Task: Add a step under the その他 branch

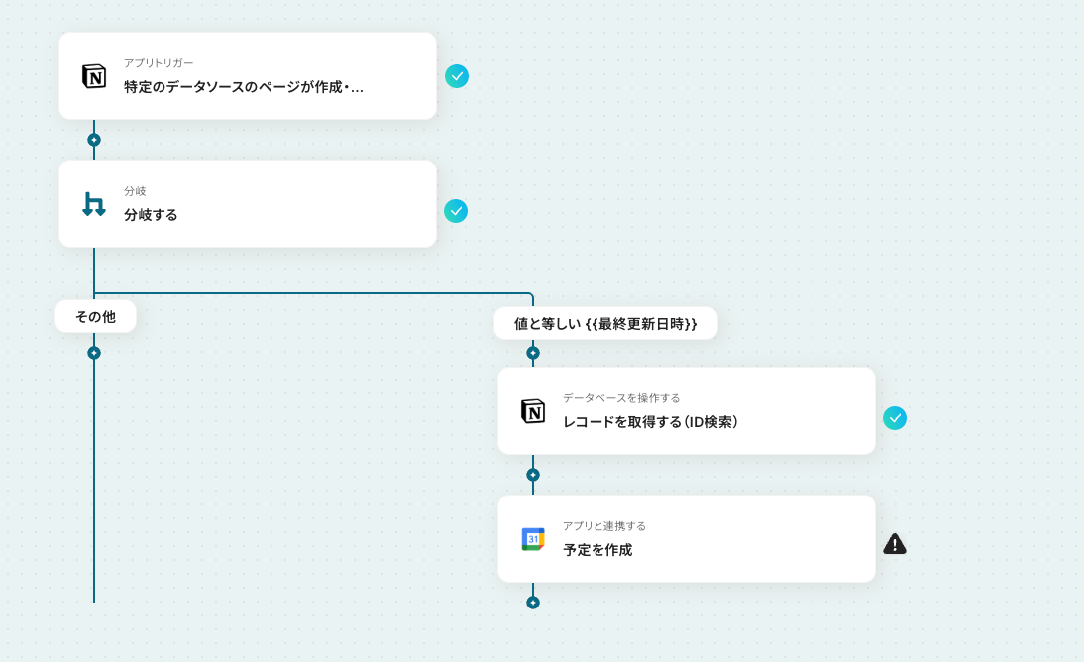Action: (94, 353)
